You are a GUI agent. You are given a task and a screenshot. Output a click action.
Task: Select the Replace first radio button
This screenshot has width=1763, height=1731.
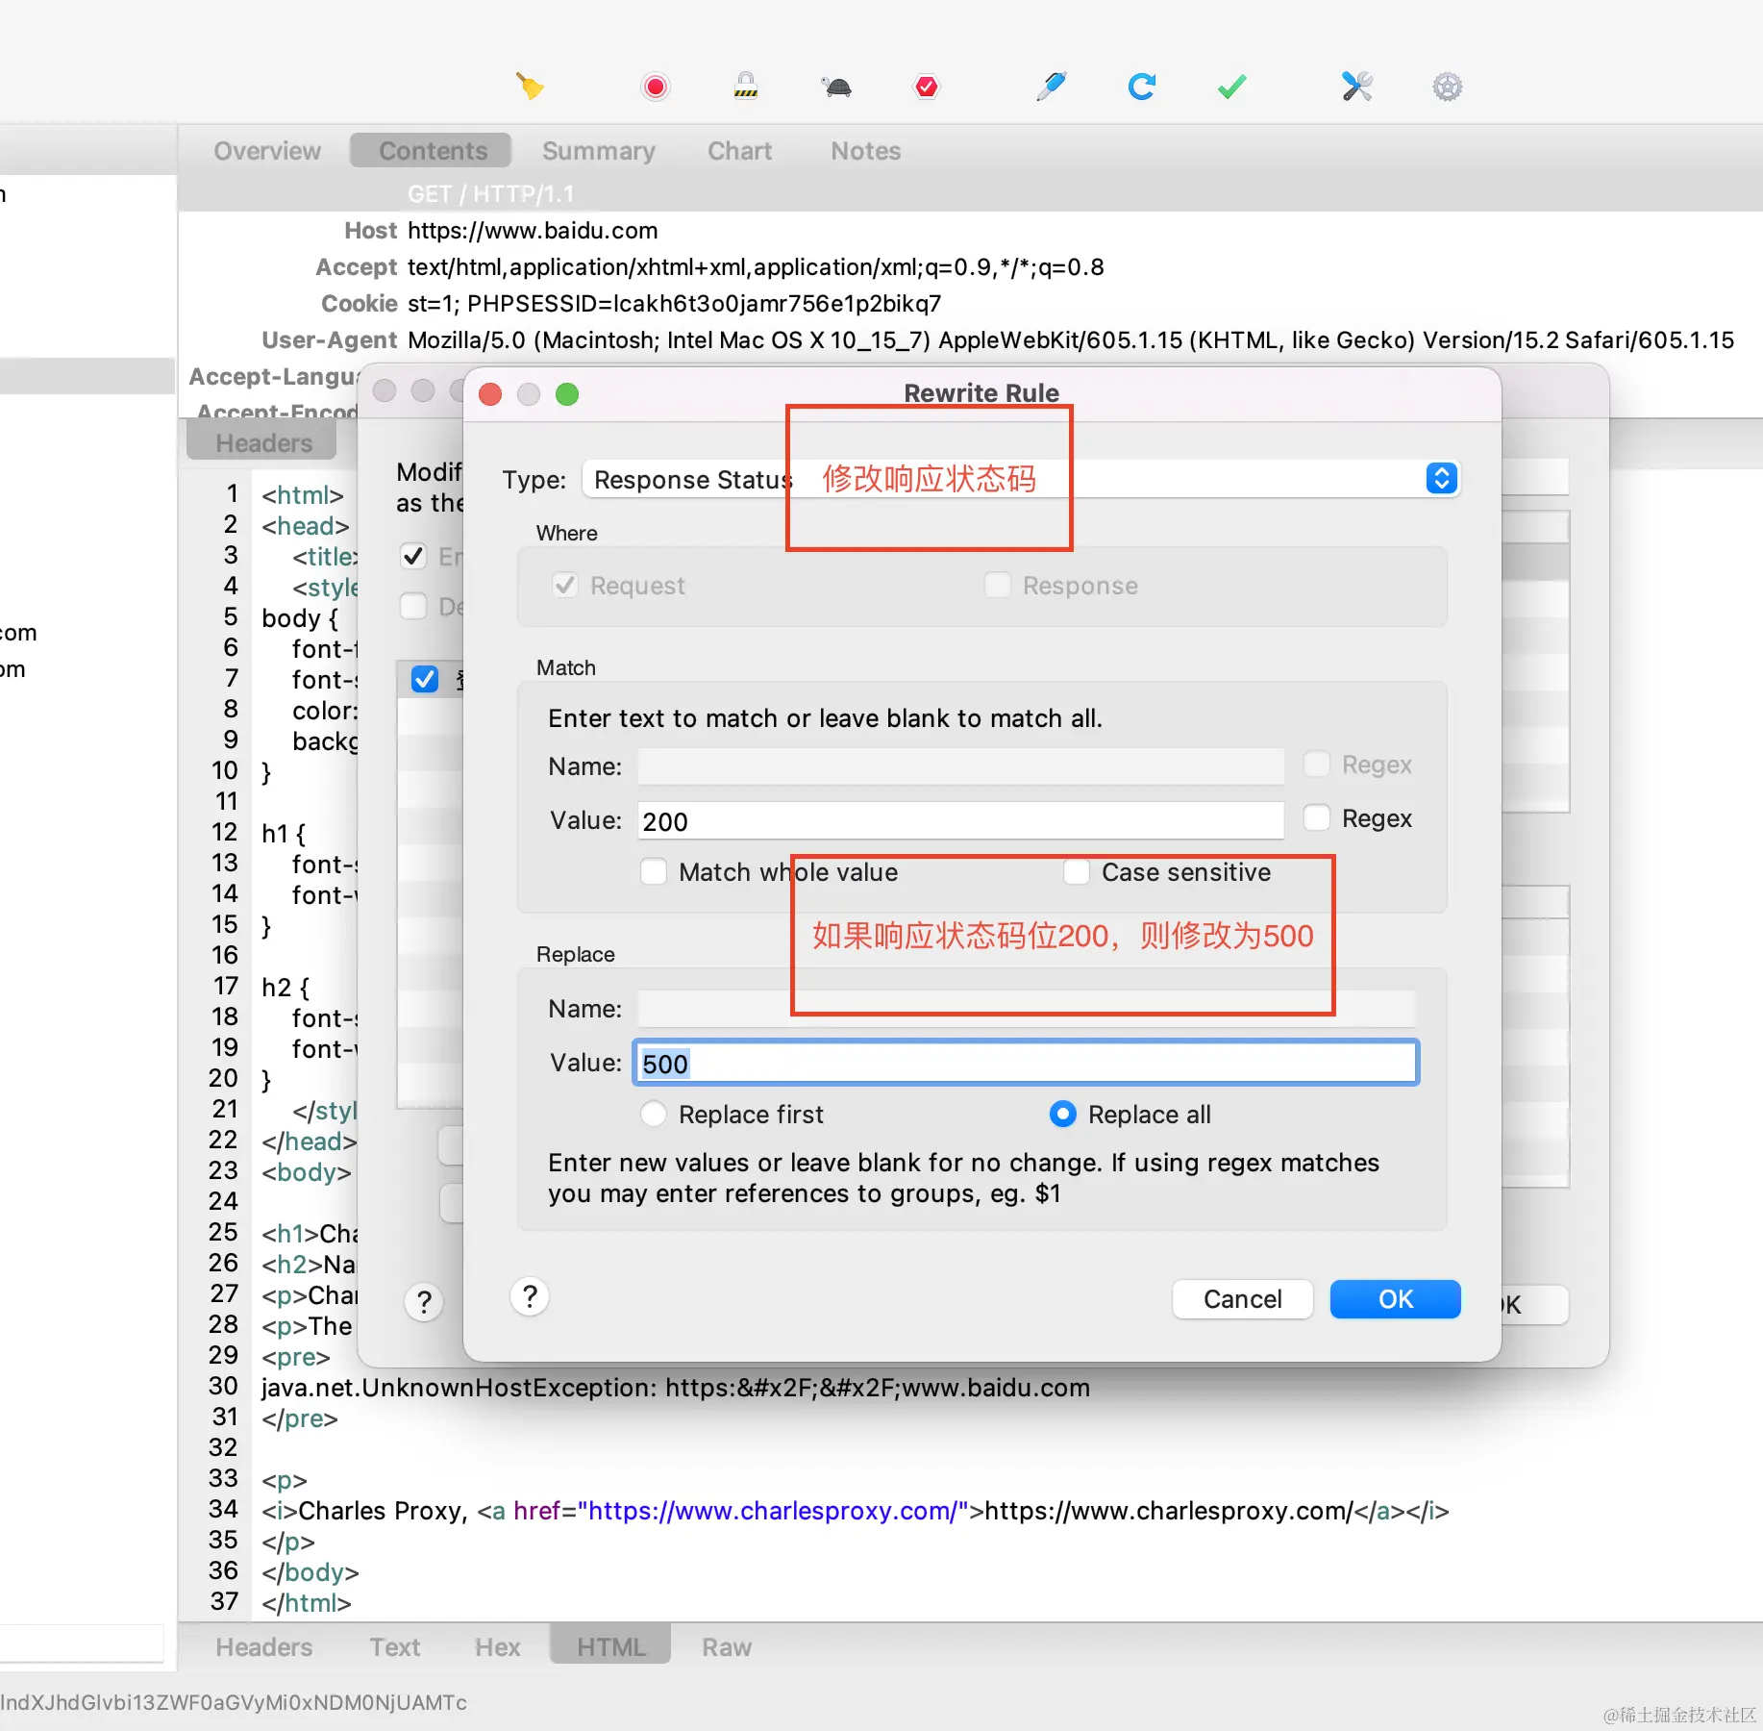pyautogui.click(x=654, y=1115)
